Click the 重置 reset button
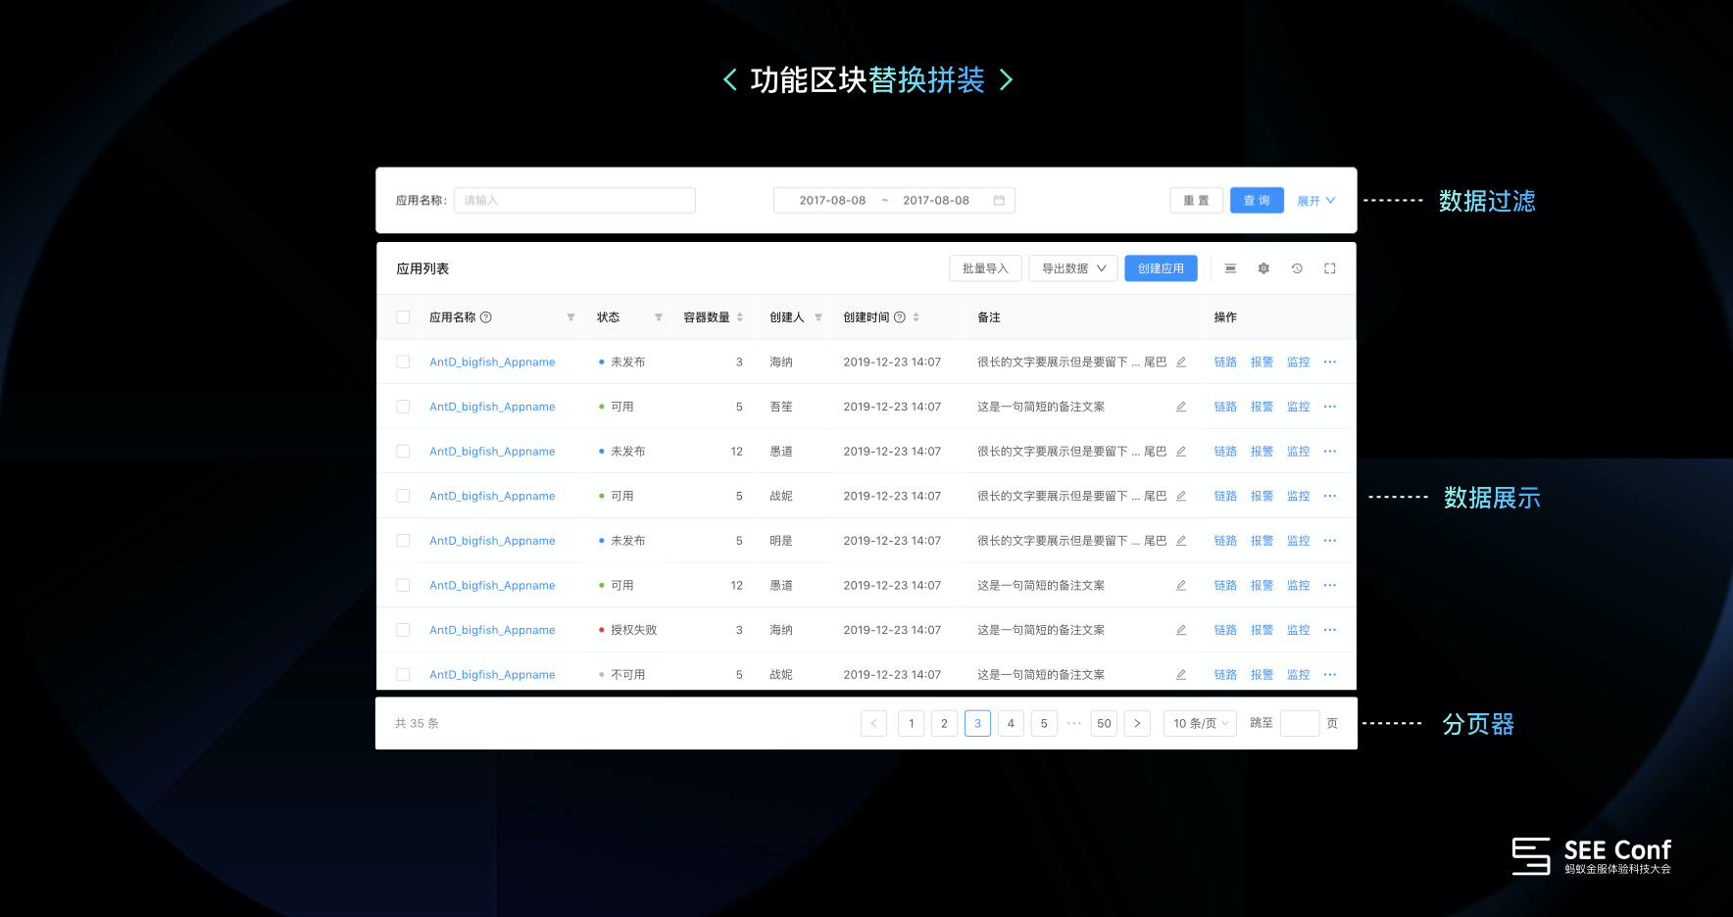 1197,201
